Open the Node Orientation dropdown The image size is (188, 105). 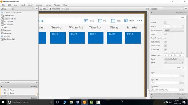174,30
